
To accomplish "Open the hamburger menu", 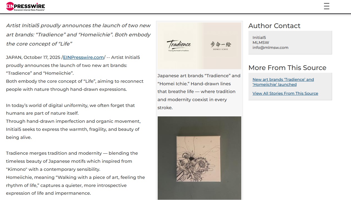I will click(326, 6).
